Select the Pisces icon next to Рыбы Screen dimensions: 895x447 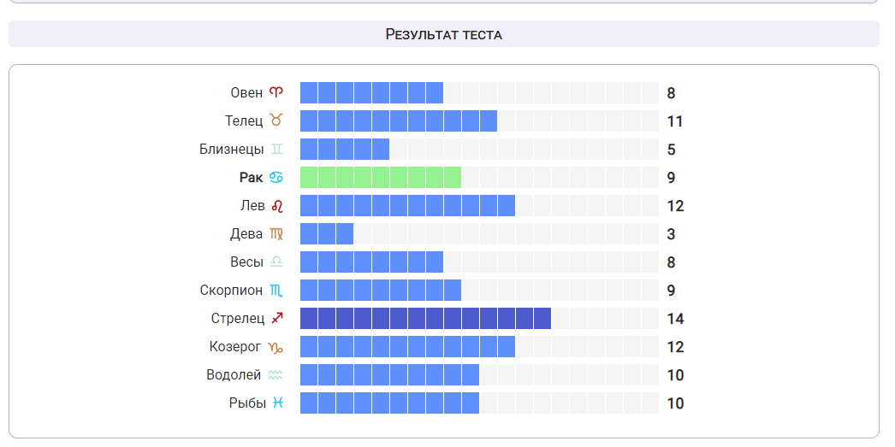pos(277,403)
